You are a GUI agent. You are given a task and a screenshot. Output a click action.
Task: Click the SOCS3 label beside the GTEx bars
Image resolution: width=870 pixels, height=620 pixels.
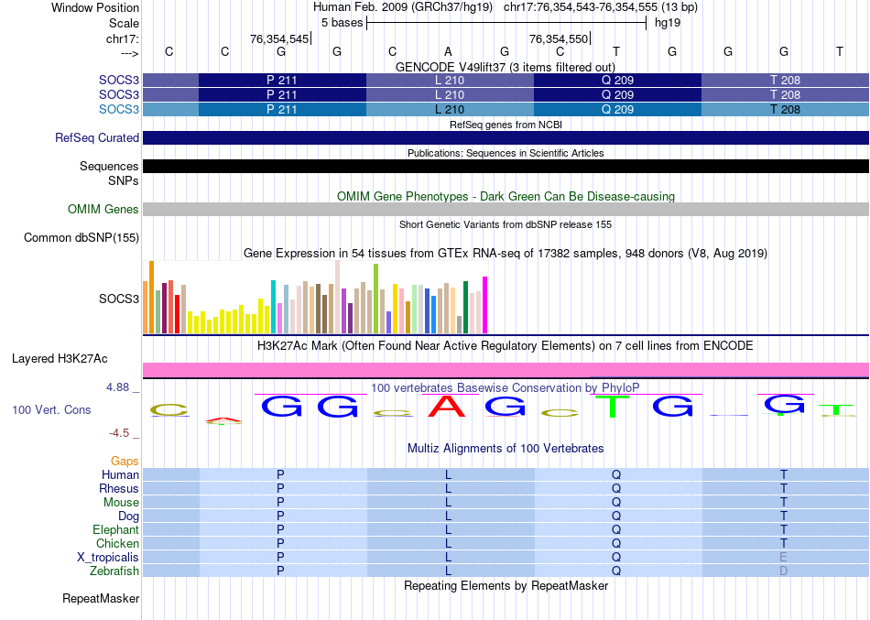(119, 299)
